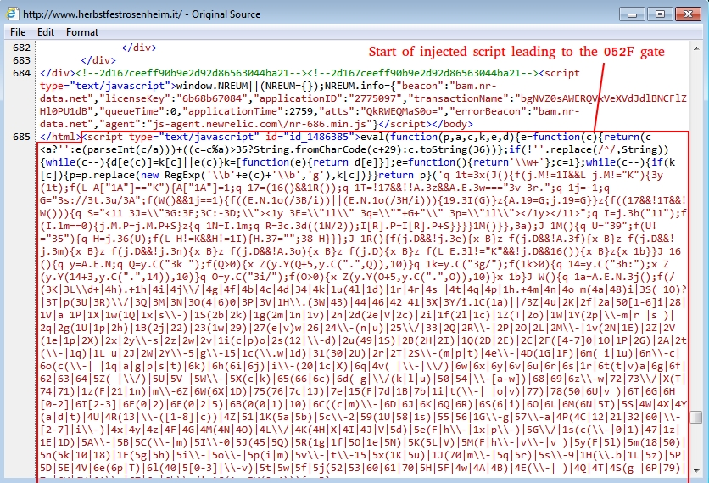Click the id_1486385 attribute value

point(315,137)
